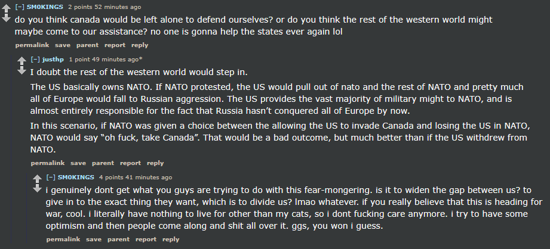
Task: Upvote the justhp comment
Action: point(21,61)
